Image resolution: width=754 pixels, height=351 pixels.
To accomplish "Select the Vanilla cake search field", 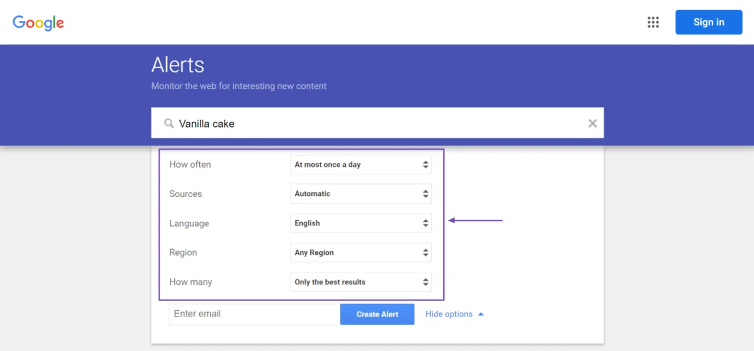I will point(340,123).
